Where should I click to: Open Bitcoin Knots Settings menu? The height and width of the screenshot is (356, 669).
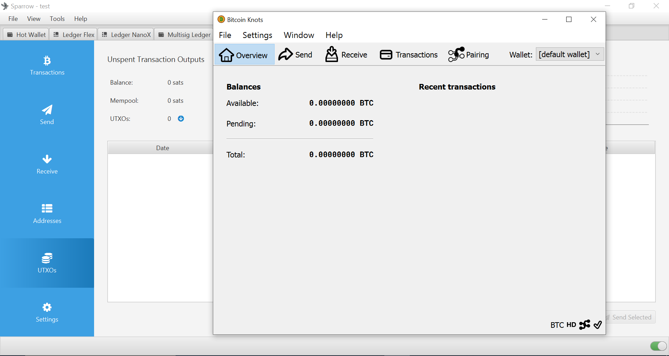click(257, 35)
